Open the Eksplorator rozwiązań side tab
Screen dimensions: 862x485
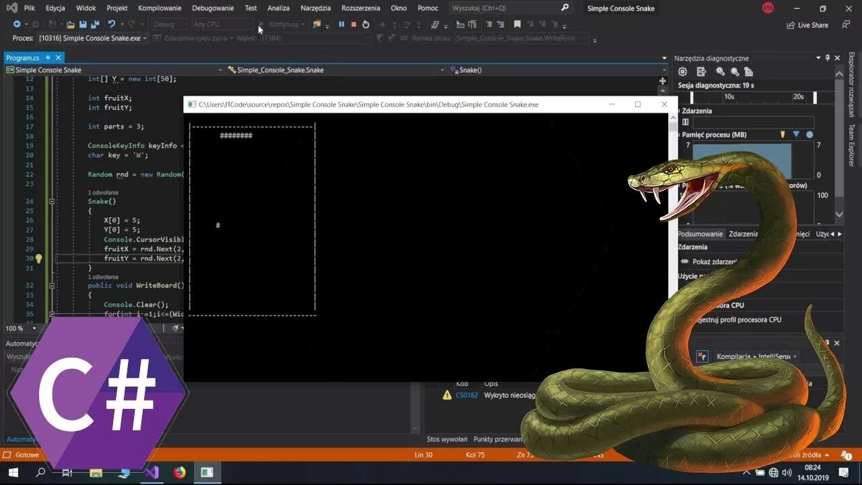pyautogui.click(x=851, y=86)
